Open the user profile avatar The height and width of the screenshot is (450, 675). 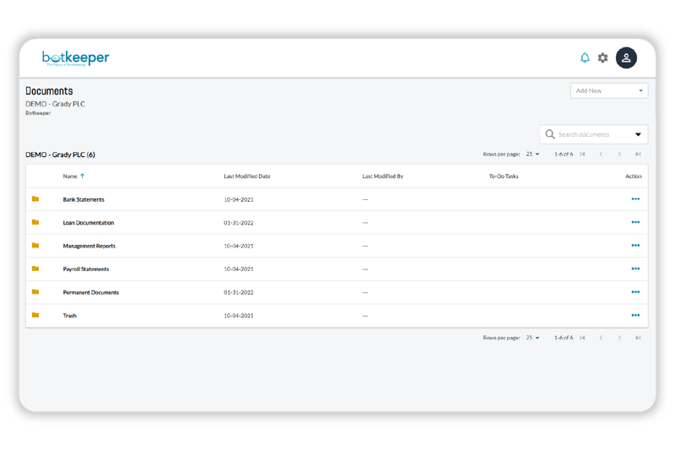point(626,57)
